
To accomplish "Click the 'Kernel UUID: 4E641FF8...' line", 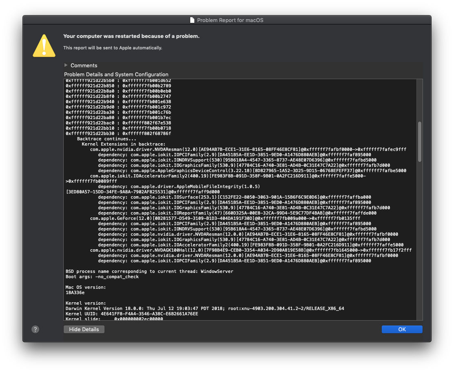I will click(x=132, y=314).
